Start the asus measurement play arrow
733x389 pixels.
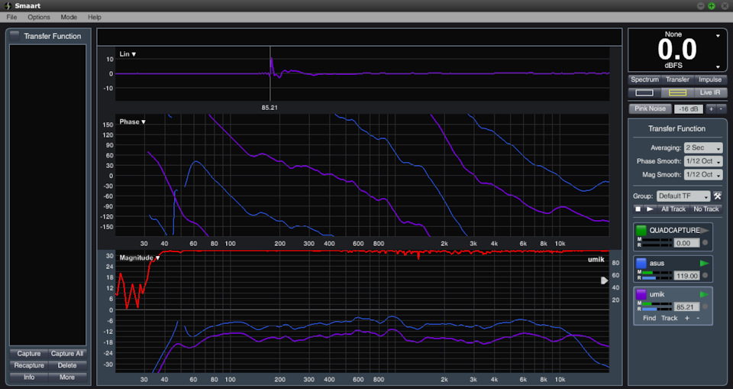[x=704, y=263]
